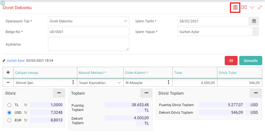The image size is (265, 135).
Task: Click the Güncelle button
Action: [251, 61]
